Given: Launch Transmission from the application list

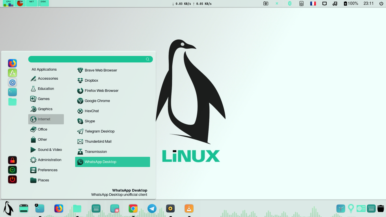Looking at the screenshot, I should (112, 152).
